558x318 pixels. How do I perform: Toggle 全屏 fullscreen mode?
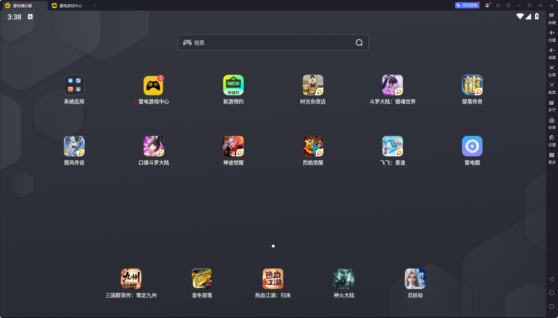[552, 68]
